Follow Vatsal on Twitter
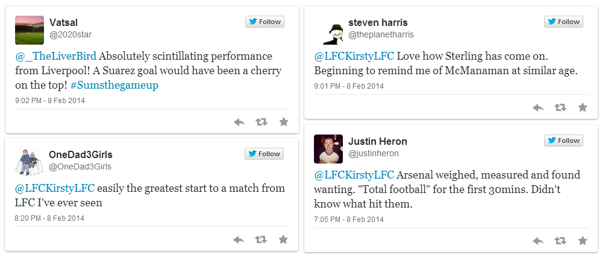This screenshot has height=260, width=605. (265, 22)
